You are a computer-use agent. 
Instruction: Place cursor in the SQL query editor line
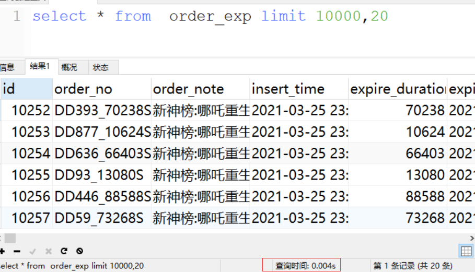(210, 16)
